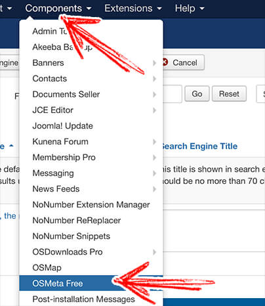Open the Components menu
The height and width of the screenshot is (306, 265).
point(58,9)
